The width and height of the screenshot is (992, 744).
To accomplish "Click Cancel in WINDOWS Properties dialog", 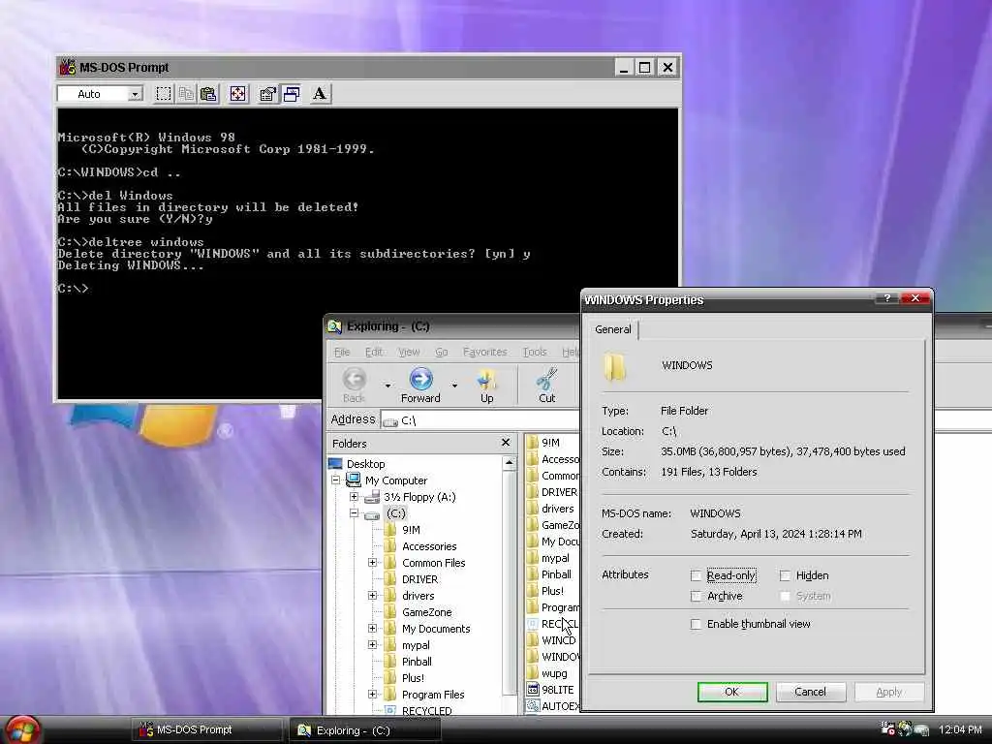I will coord(811,692).
